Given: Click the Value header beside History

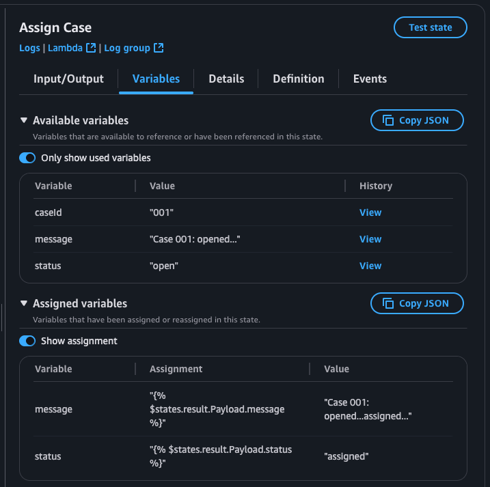Looking at the screenshot, I should [x=162, y=186].
